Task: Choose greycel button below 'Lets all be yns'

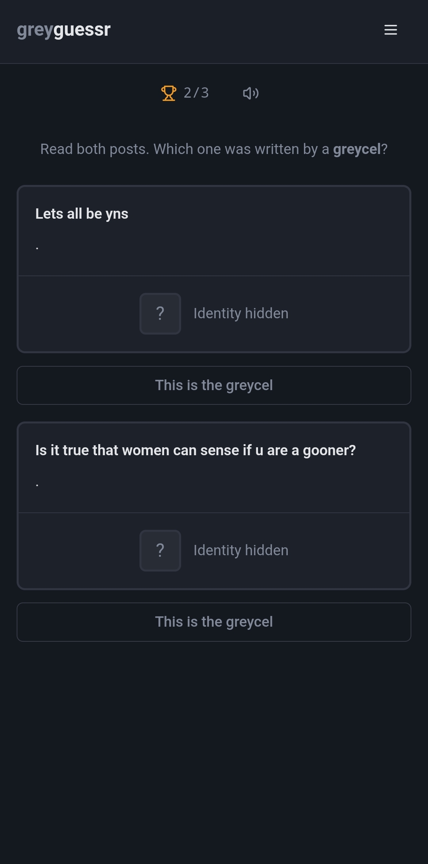Action: pyautogui.click(x=214, y=385)
